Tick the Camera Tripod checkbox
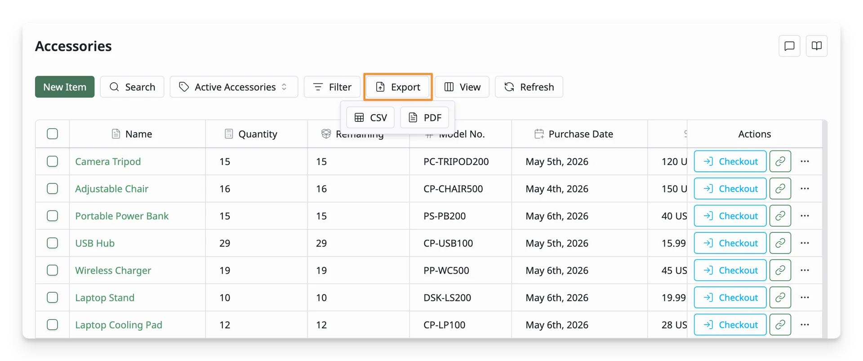 (x=53, y=161)
